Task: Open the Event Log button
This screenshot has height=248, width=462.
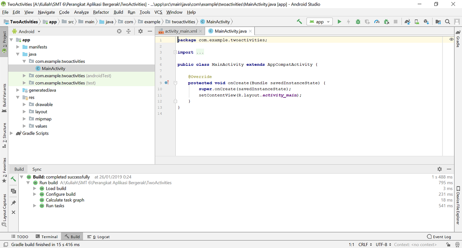Action: pos(439,237)
